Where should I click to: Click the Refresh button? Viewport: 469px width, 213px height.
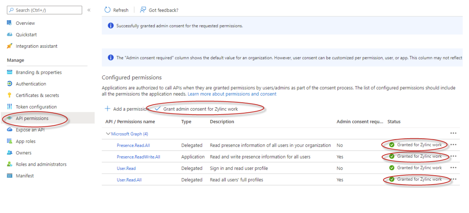(116, 10)
